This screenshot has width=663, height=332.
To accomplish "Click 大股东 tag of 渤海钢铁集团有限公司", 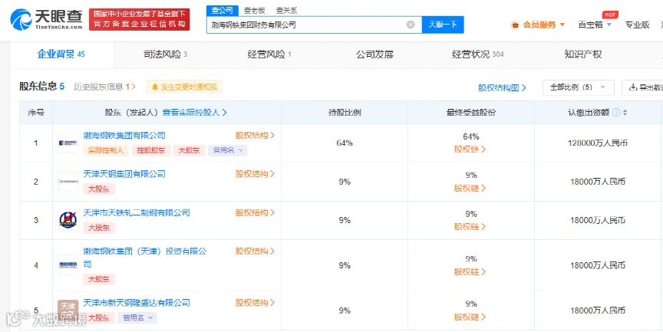I will [x=189, y=150].
